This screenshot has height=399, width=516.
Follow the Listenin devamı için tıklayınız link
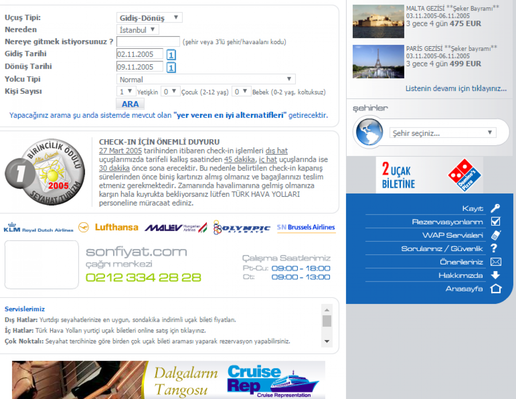tap(456, 88)
